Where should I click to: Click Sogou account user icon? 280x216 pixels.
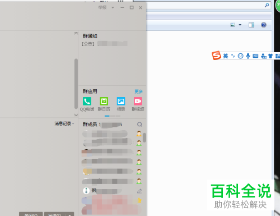(x=264, y=56)
